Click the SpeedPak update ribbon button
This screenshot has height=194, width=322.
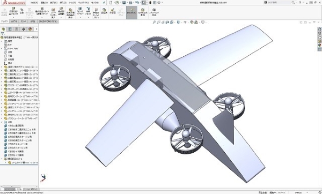pyautogui.click(x=143, y=12)
